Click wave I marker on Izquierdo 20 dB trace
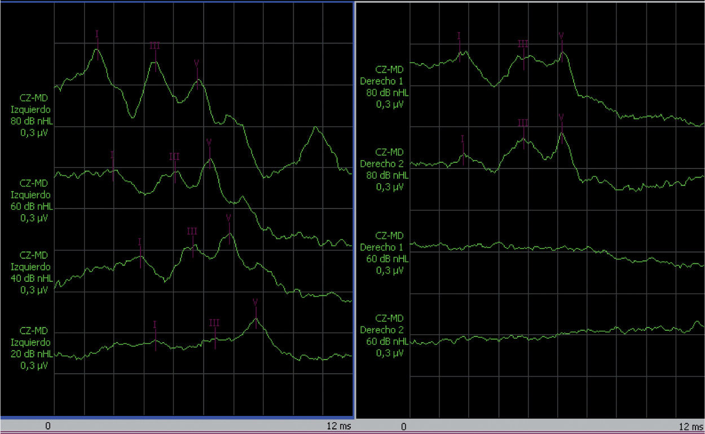The image size is (705, 434). click(155, 334)
